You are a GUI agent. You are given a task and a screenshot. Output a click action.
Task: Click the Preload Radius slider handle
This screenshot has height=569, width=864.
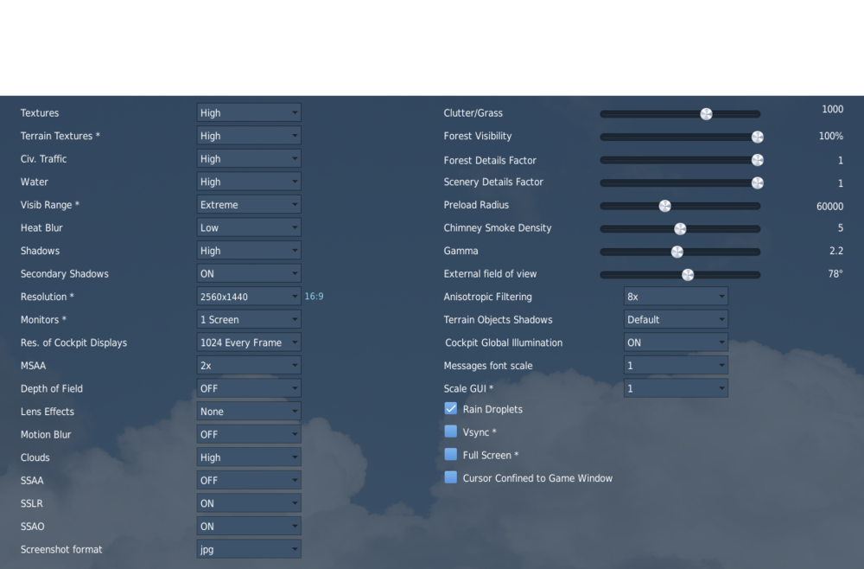pyautogui.click(x=664, y=205)
